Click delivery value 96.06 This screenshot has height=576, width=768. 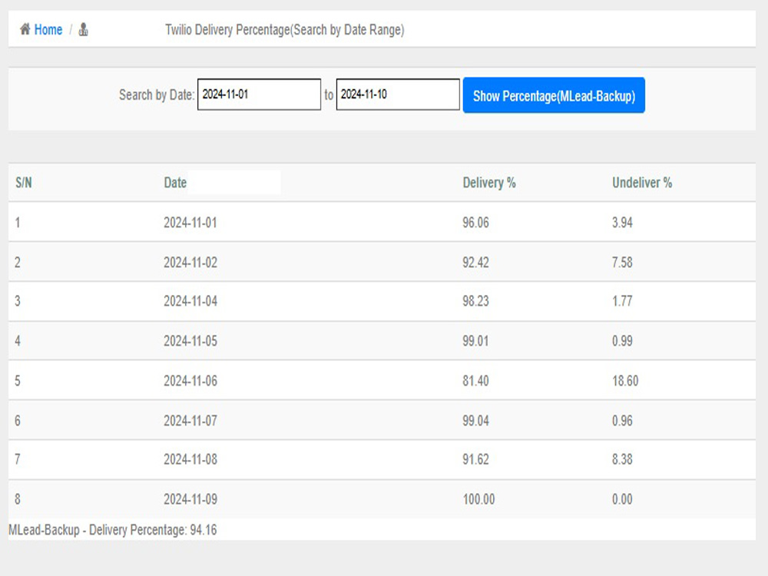475,223
